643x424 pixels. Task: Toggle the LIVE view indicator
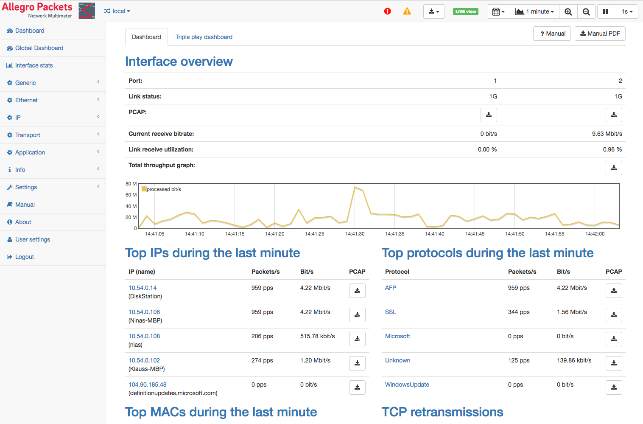coord(465,12)
